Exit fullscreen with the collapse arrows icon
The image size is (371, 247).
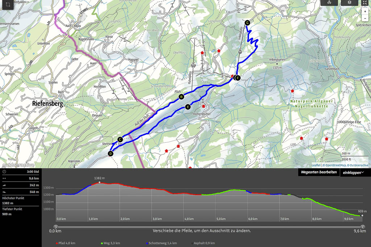(365, 2)
